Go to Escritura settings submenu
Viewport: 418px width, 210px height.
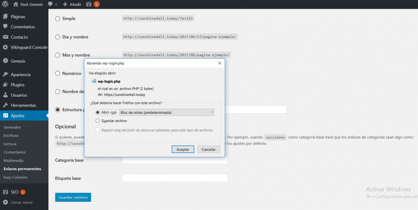(11, 135)
